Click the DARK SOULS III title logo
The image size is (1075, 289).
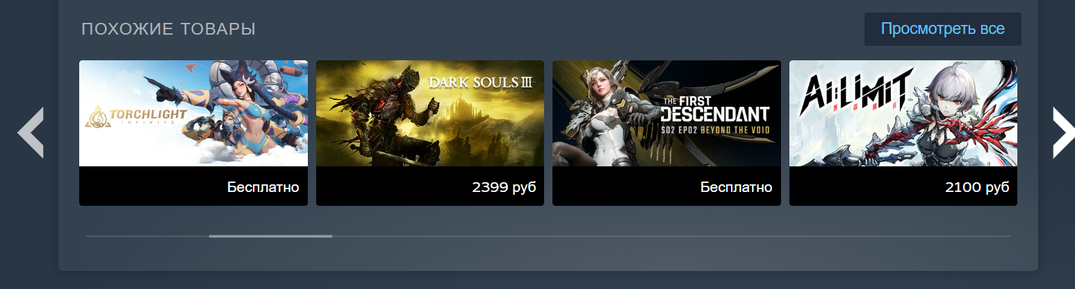481,82
